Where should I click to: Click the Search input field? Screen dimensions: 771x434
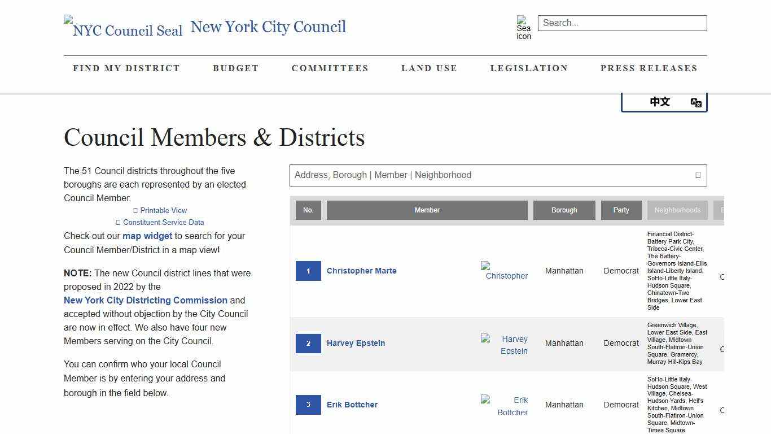(622, 23)
